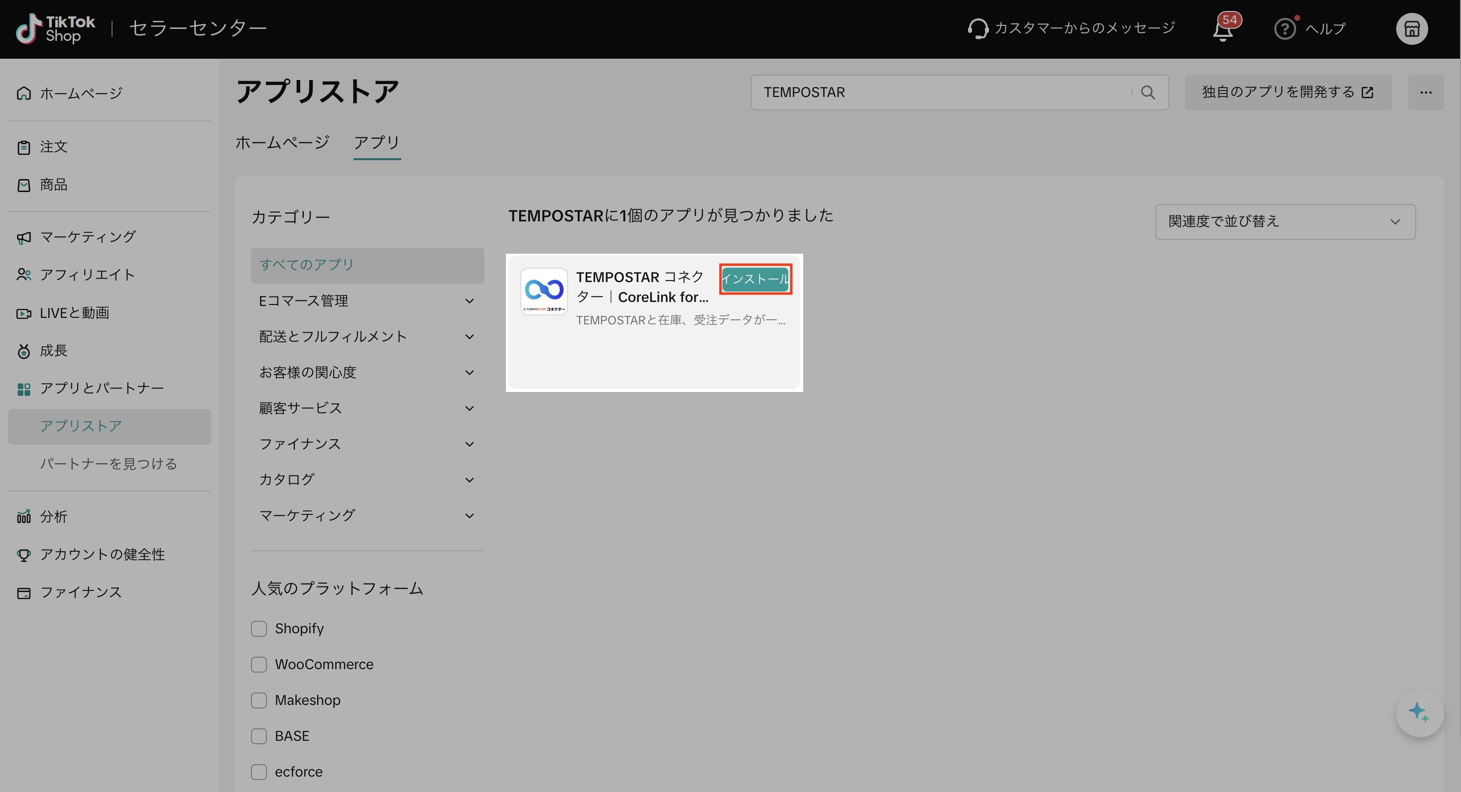1461x792 pixels.
Task: Expand the ファイナンス category chevron
Action: [469, 444]
